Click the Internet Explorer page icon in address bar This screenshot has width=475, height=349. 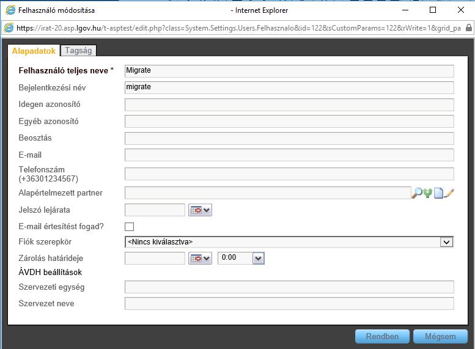(x=9, y=28)
